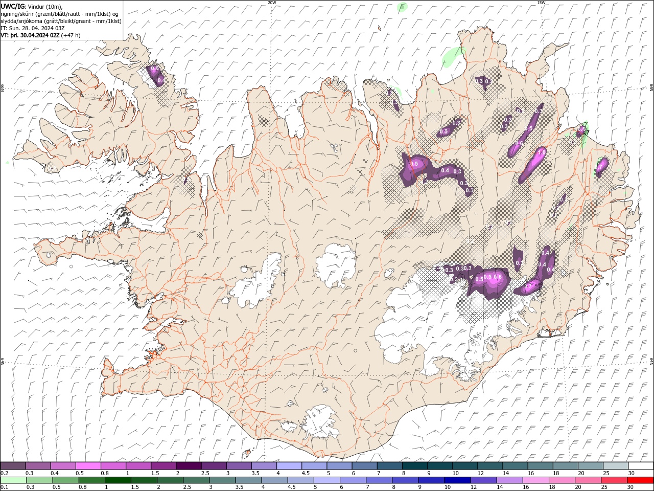Select the dark purple 2 swatch in upper legend row

tap(189, 466)
